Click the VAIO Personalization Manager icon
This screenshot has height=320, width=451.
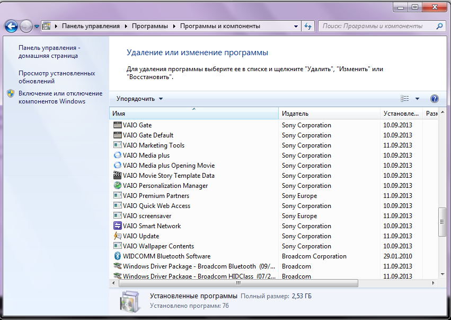click(117, 186)
